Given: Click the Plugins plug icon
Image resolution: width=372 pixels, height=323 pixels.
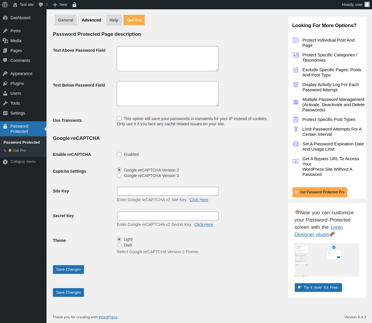Looking at the screenshot, I should tap(5, 83).
